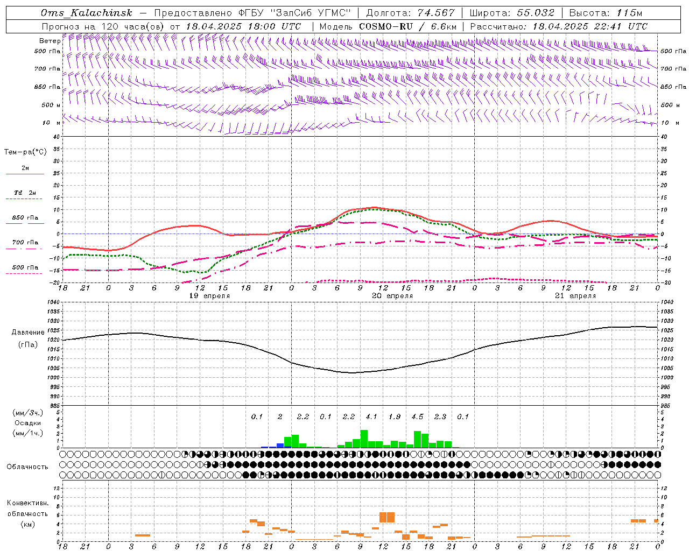689x551 pixels.
Task: Click the Облачность row label
Action: (27, 467)
